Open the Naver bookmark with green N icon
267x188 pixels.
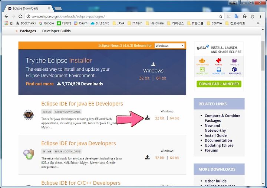click(64, 23)
